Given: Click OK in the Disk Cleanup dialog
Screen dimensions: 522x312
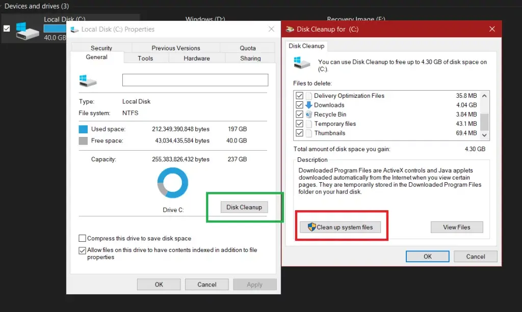Looking at the screenshot, I should coord(428,257).
